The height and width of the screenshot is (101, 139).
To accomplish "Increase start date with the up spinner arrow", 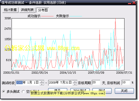I will [42, 82].
